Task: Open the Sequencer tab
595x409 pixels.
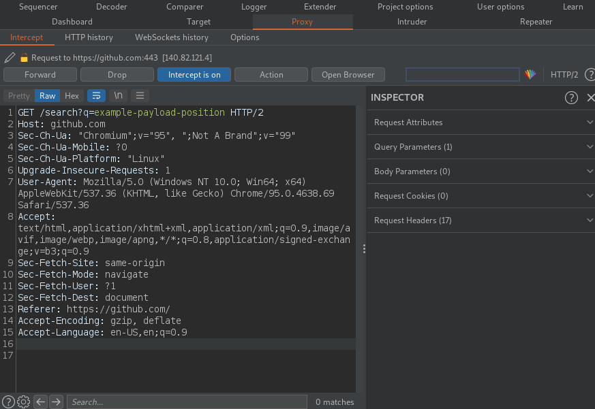Action: click(x=38, y=7)
